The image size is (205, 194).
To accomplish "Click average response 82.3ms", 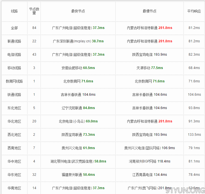I will pyautogui.click(x=194, y=55).
